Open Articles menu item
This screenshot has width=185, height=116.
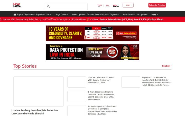click(90, 14)
